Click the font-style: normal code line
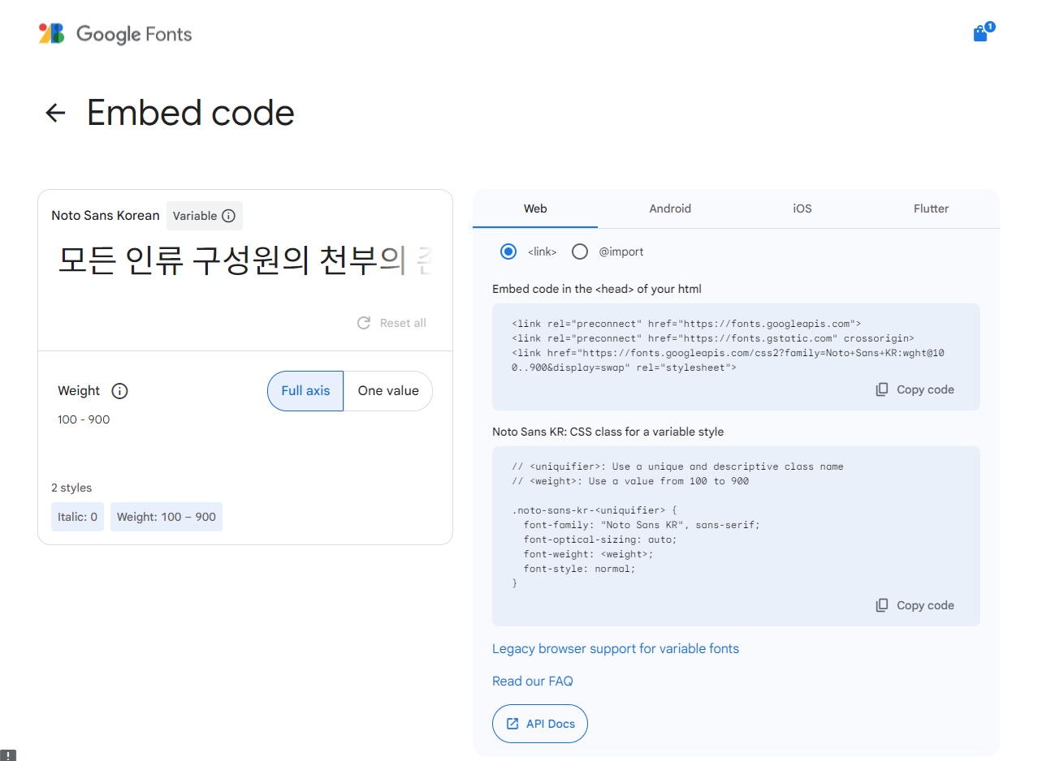 580,569
